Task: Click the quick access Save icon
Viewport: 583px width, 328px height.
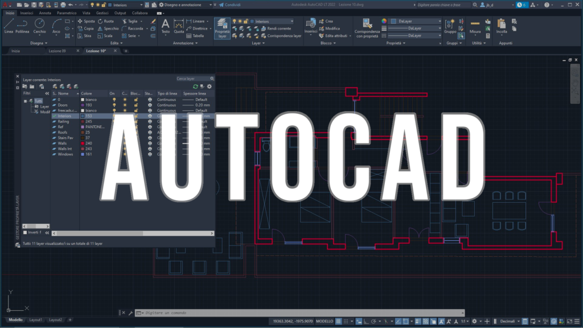Action: click(34, 5)
